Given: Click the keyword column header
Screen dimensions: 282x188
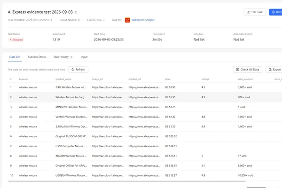Looking at the screenshot, I should pyautogui.click(x=23, y=79).
